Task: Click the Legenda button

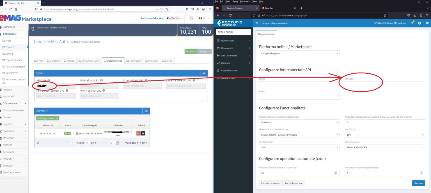Action: point(205,51)
